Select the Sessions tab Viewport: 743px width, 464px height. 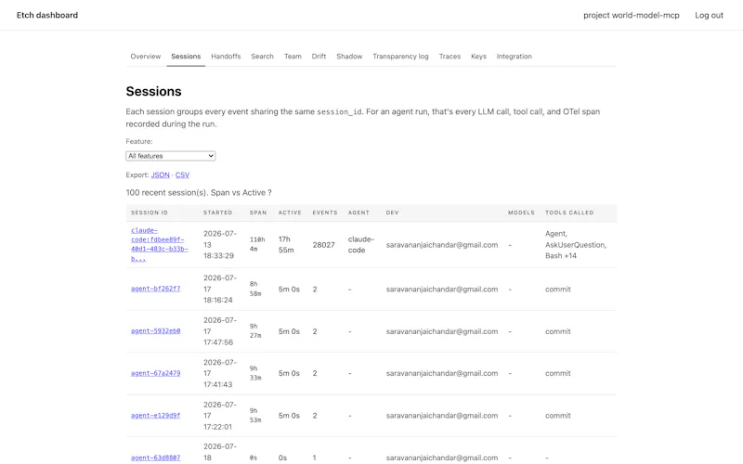[186, 57]
